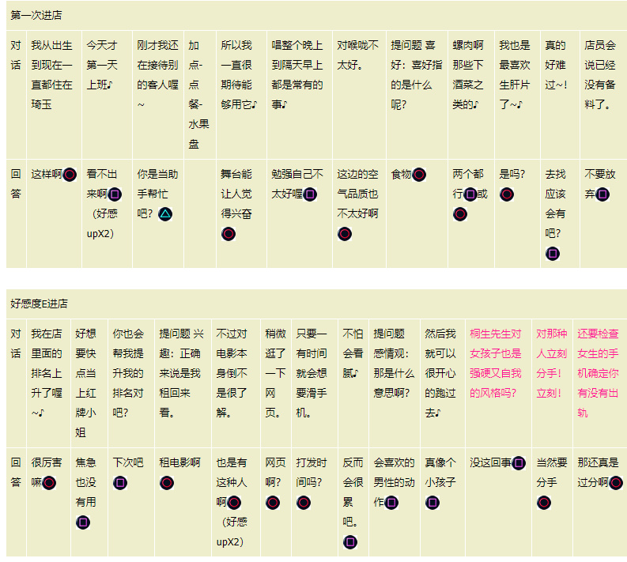Click the square icon after 没这回事
Viewport: 627px width, 562px height.
519,463
